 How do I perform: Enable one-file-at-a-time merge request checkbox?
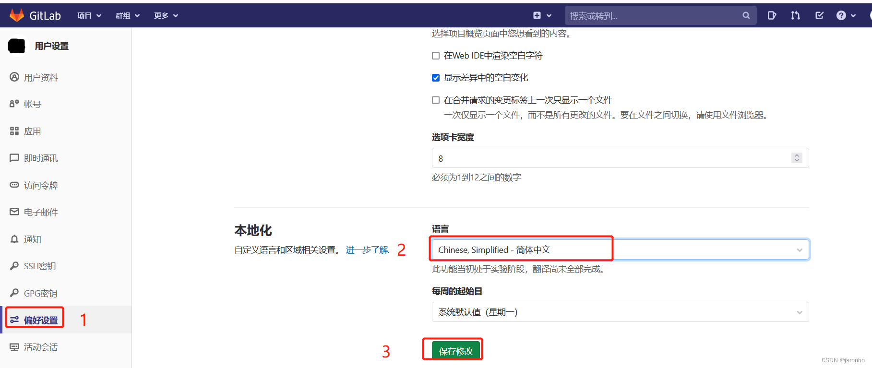[436, 100]
